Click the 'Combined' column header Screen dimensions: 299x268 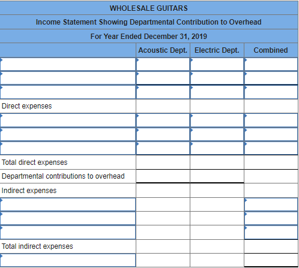point(271,50)
